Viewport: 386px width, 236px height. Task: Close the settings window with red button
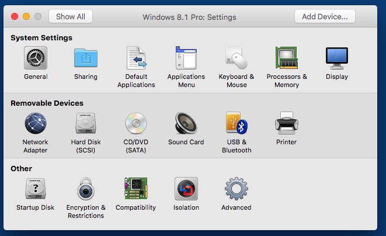tap(15, 16)
